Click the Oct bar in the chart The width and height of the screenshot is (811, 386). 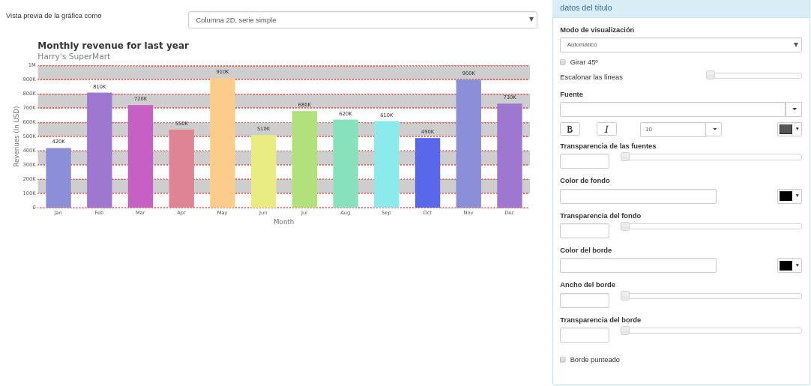point(427,172)
